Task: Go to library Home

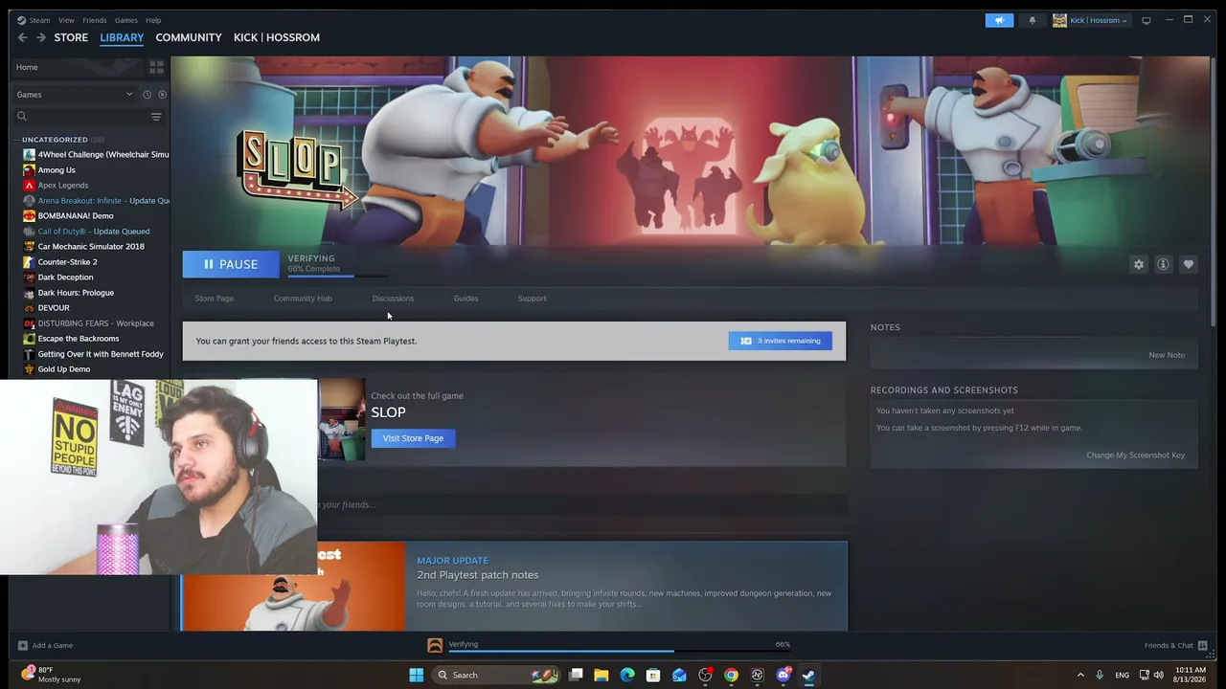Action: click(27, 67)
